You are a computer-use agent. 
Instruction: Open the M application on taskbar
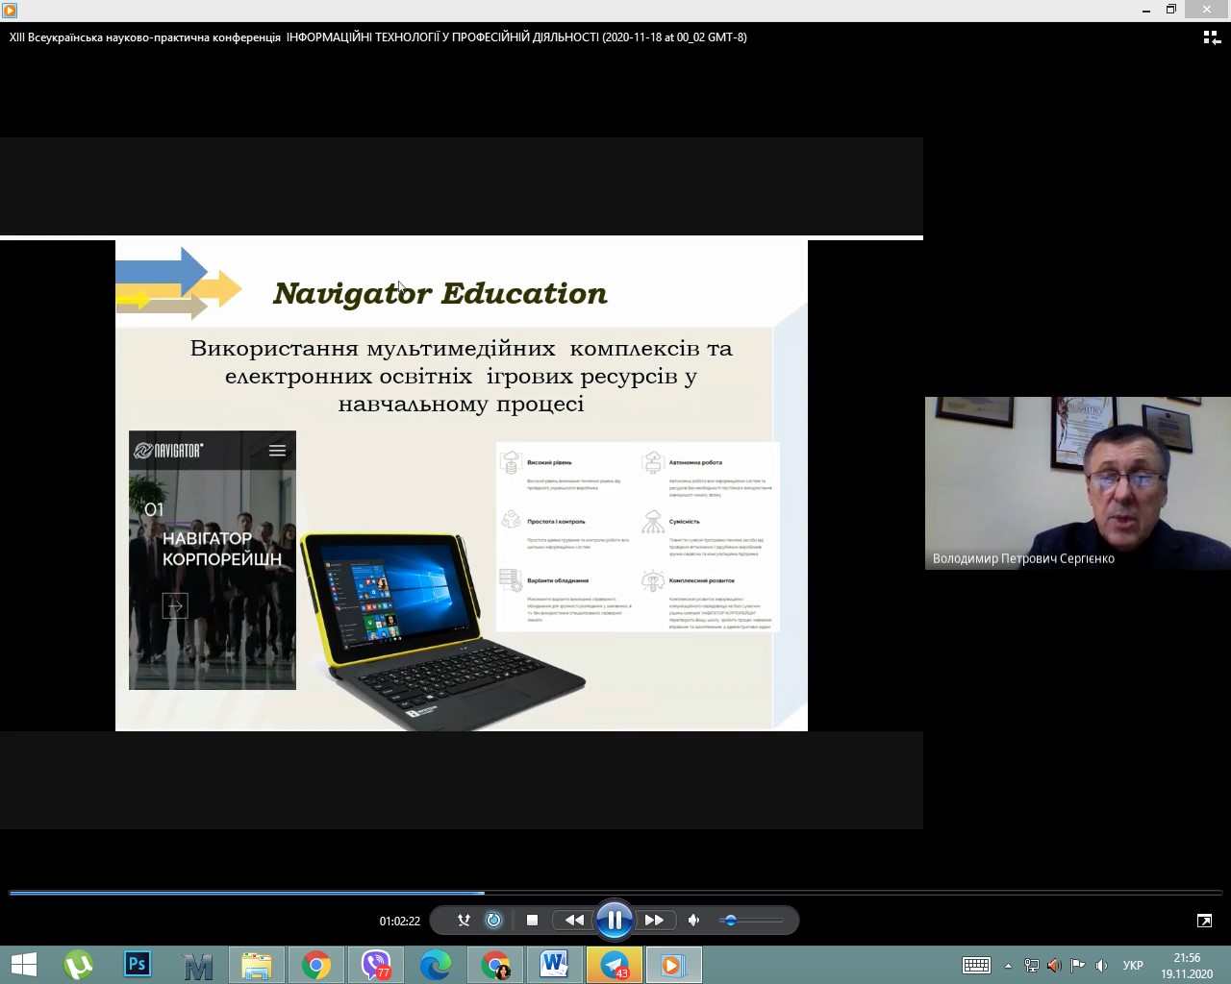click(197, 965)
